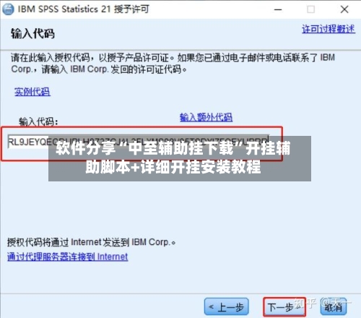Open the 许可过程概述 link
This screenshot has width=361, height=318.
(x=329, y=29)
